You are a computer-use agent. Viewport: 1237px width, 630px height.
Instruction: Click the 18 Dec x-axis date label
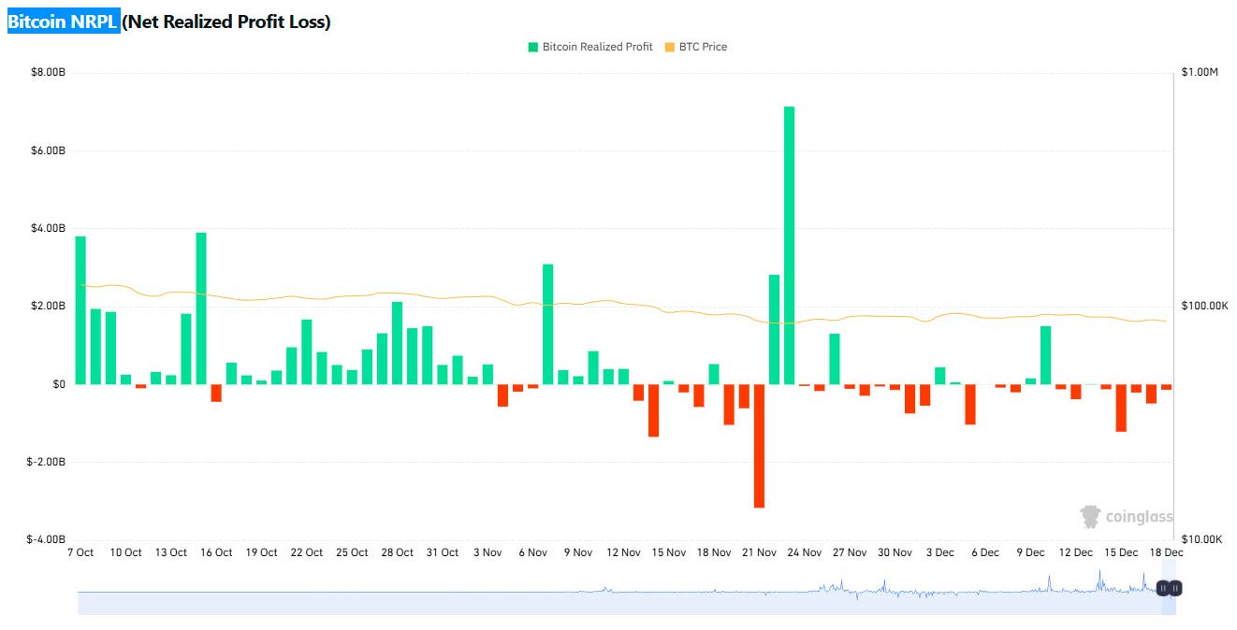[1166, 552]
